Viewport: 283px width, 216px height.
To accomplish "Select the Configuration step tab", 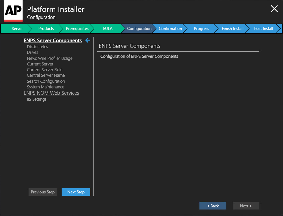I will [x=139, y=29].
